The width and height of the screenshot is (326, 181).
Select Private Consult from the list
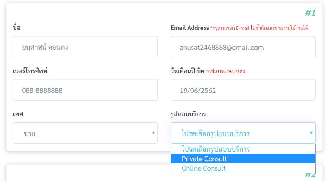point(243,159)
